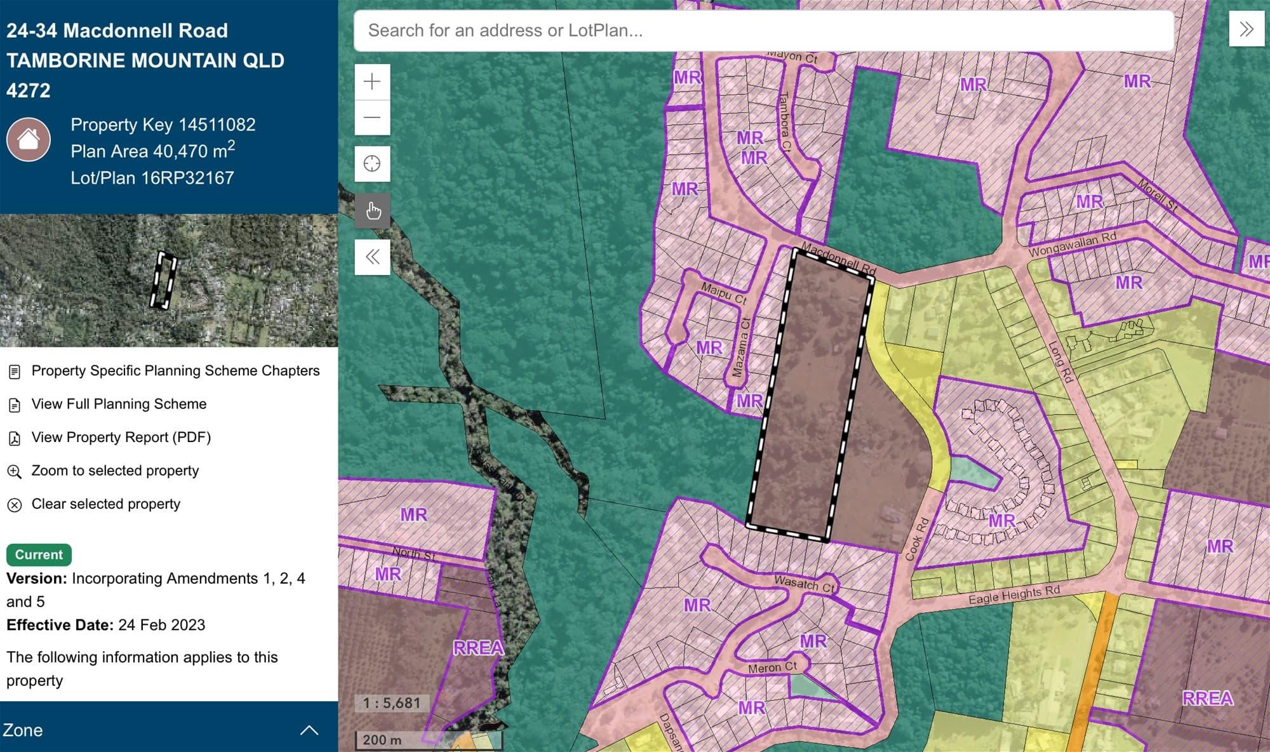
Task: Click Zoom to selected property
Action: coord(115,471)
